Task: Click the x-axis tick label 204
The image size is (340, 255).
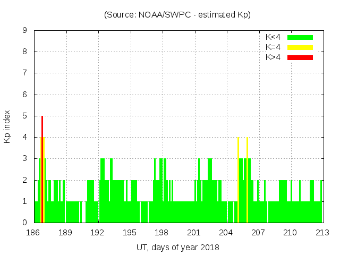Action: [x=226, y=233]
